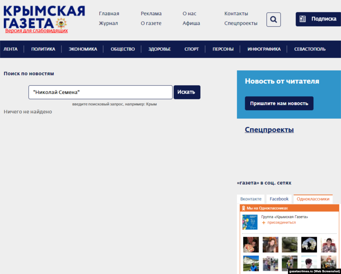Open the Политика section in navigation

coord(43,49)
